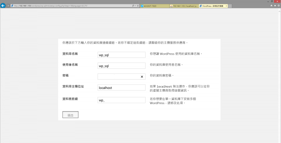Click the search magnifier in address bar
Viewport: 281px width, 143px height.
pos(133,6)
